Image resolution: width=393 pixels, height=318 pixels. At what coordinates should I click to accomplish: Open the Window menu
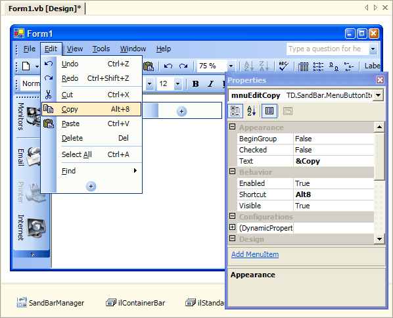coord(133,49)
